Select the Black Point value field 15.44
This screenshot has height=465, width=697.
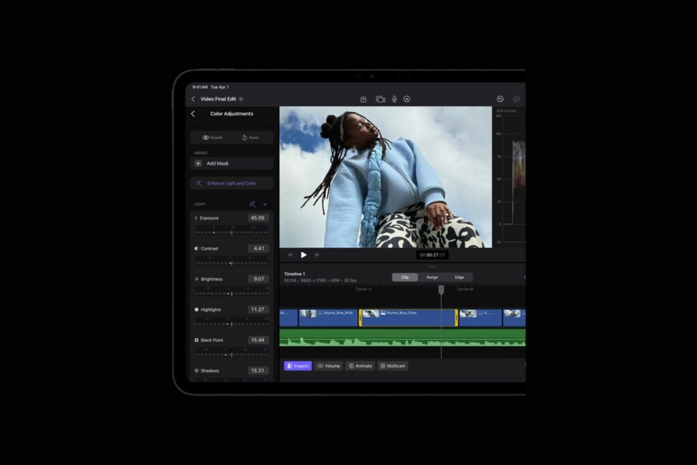click(x=258, y=340)
